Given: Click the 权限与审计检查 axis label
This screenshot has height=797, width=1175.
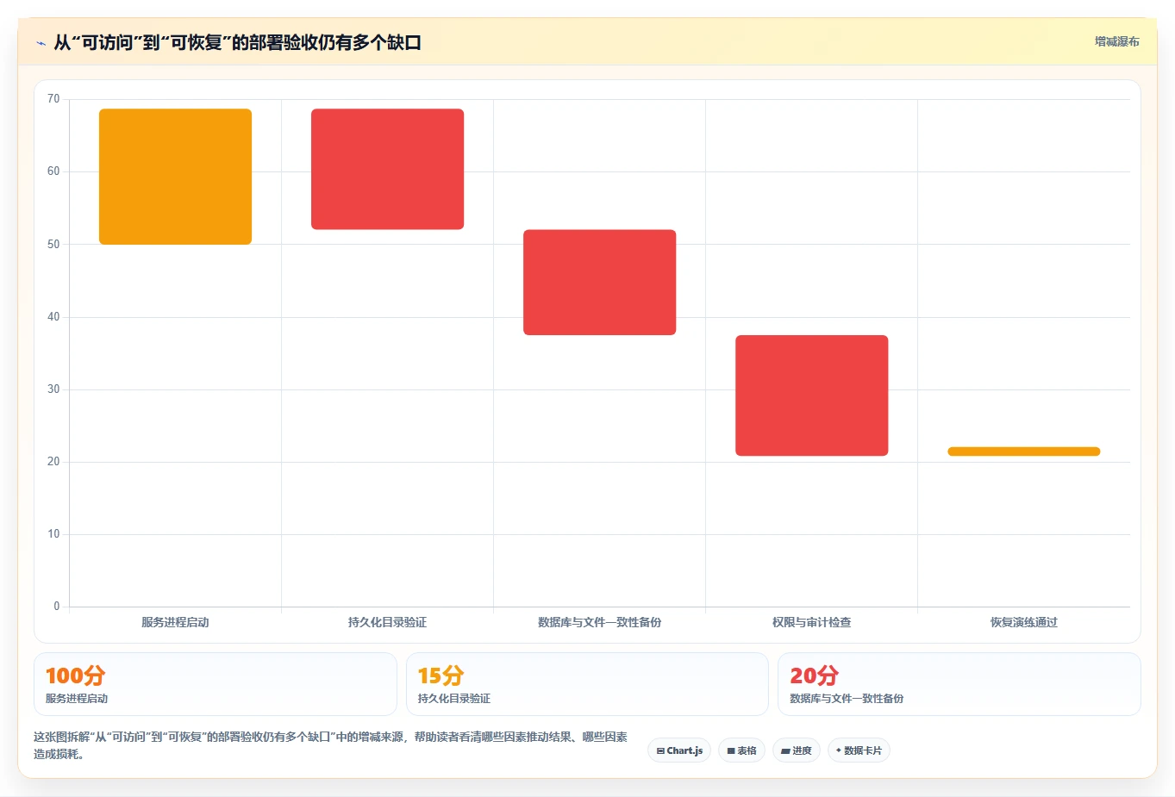Looking at the screenshot, I should 811,622.
